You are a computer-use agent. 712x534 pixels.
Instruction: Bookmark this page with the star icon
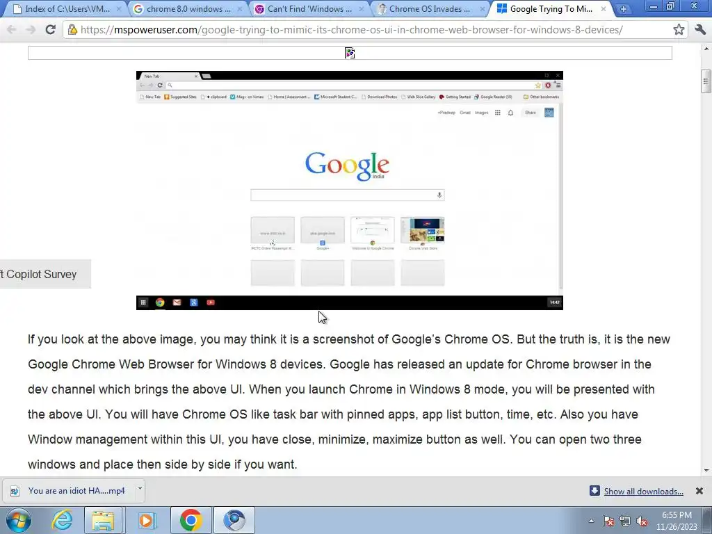(x=679, y=30)
